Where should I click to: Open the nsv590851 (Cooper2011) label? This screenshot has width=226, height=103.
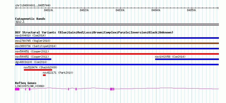pyautogui.click(x=32, y=51)
